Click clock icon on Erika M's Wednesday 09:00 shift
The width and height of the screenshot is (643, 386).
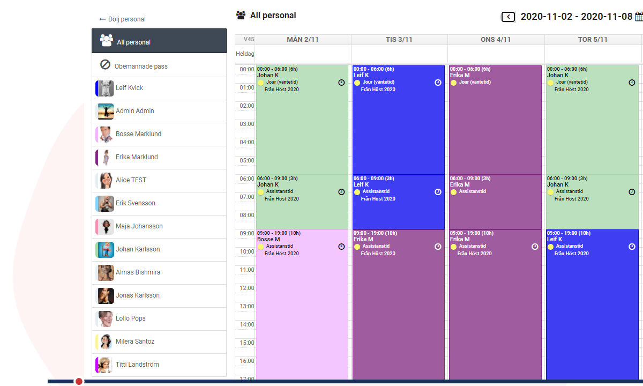pyautogui.click(x=535, y=247)
